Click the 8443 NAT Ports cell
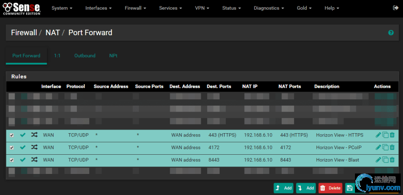Screen dimensions: 403x195 pyautogui.click(x=285, y=160)
